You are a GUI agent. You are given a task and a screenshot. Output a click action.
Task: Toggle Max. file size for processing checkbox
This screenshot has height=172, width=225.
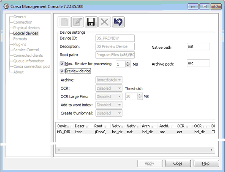(x=62, y=64)
